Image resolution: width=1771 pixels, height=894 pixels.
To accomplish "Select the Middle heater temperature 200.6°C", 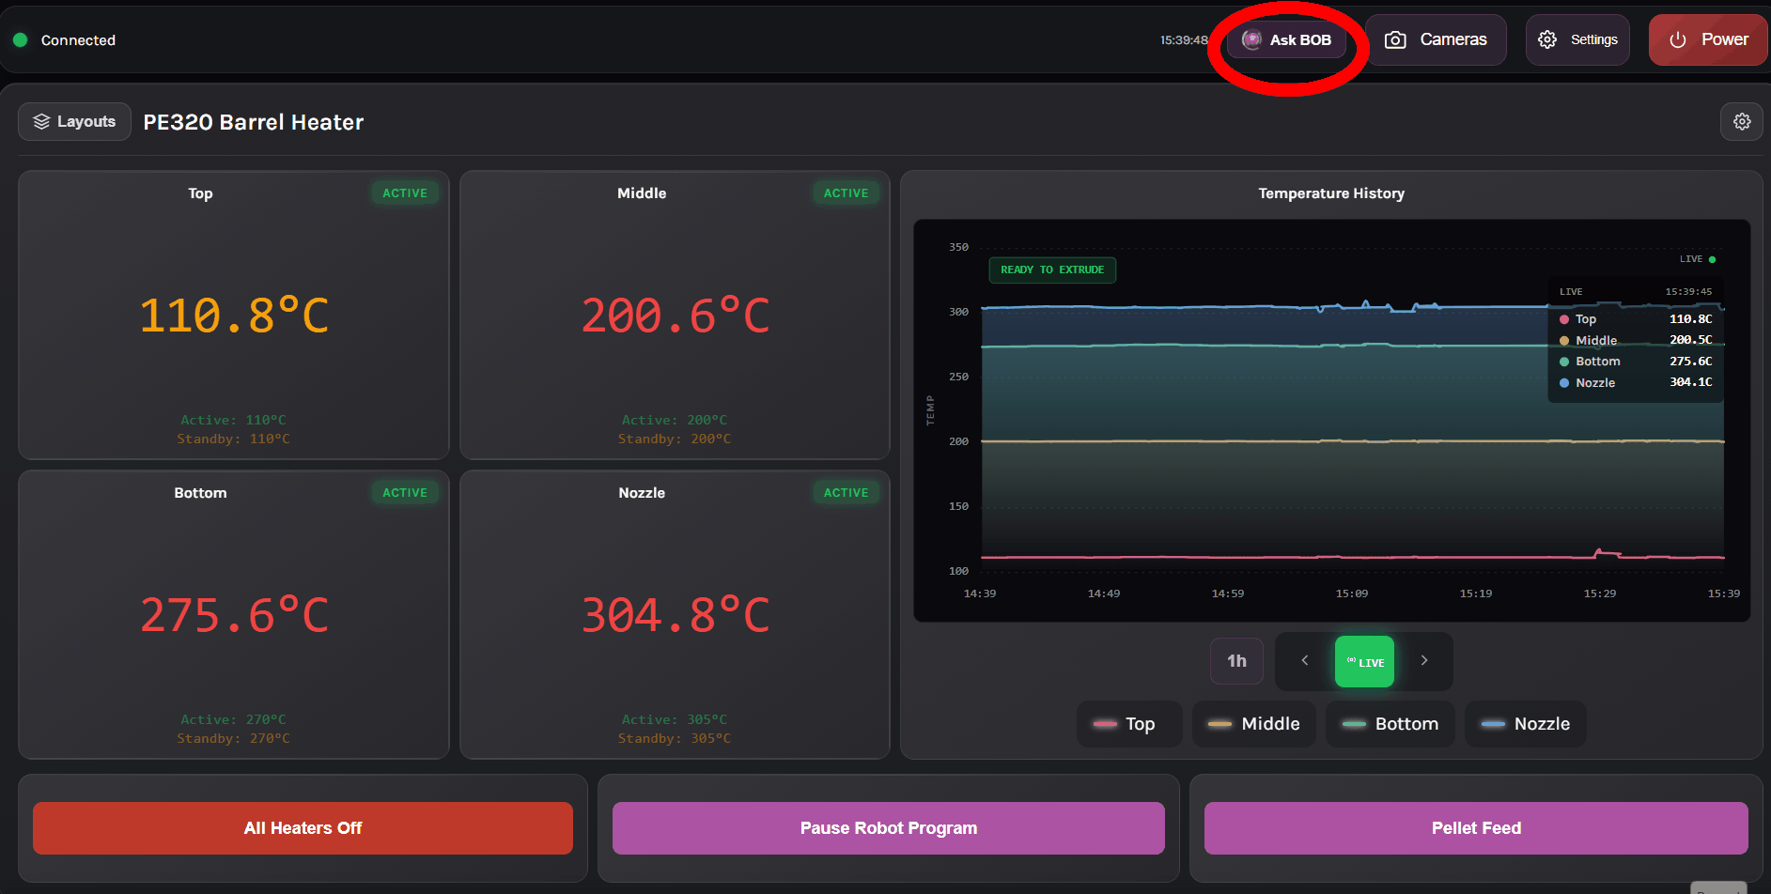I will click(x=676, y=316).
